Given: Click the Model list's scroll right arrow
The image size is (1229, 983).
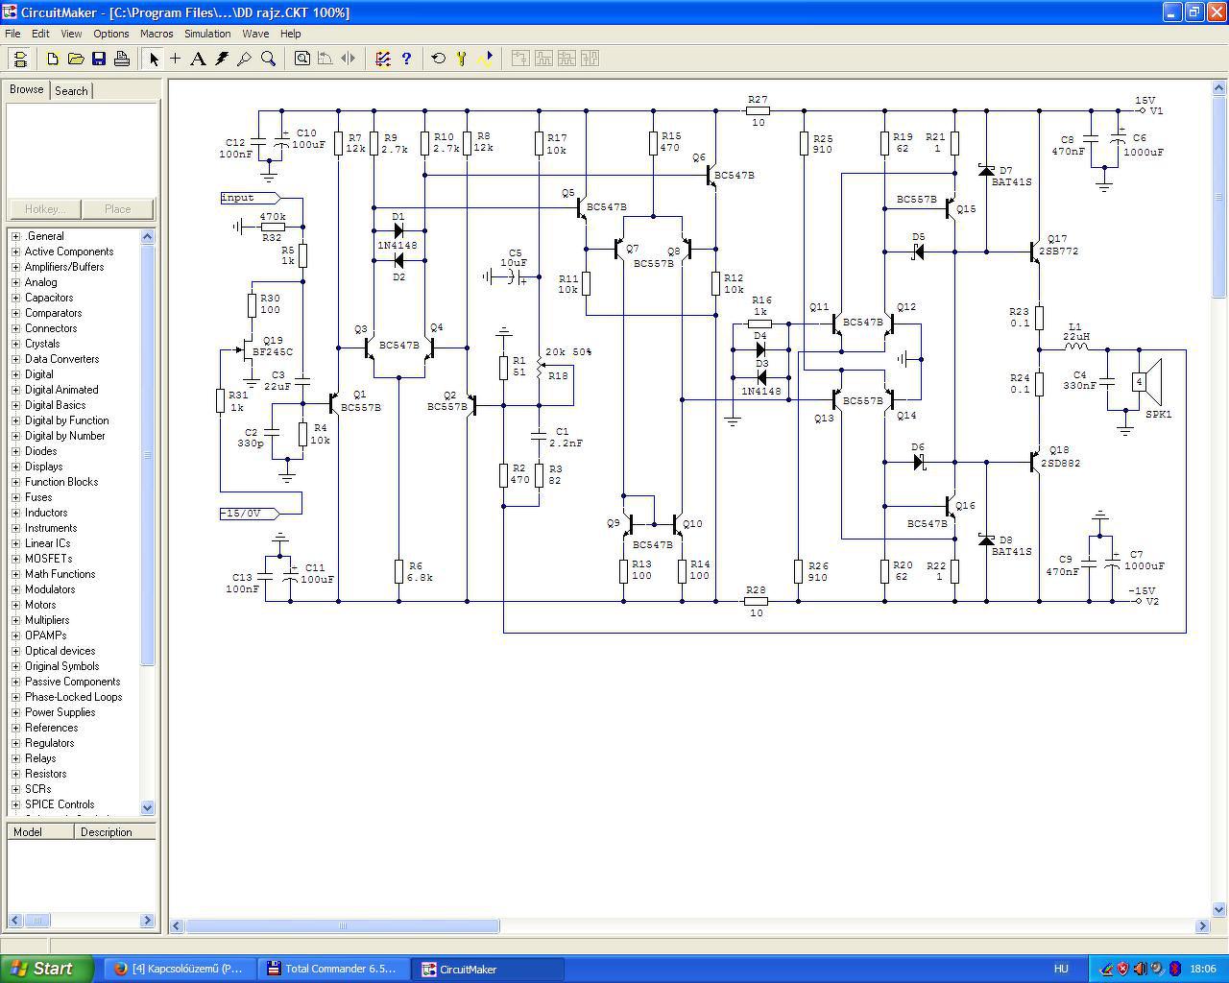Looking at the screenshot, I should (147, 920).
